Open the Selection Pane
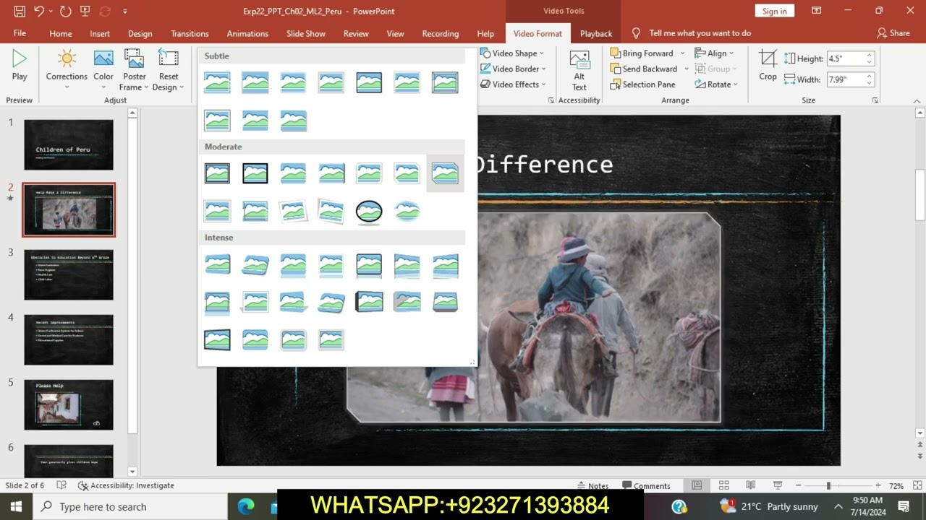The width and height of the screenshot is (926, 520). 642,84
